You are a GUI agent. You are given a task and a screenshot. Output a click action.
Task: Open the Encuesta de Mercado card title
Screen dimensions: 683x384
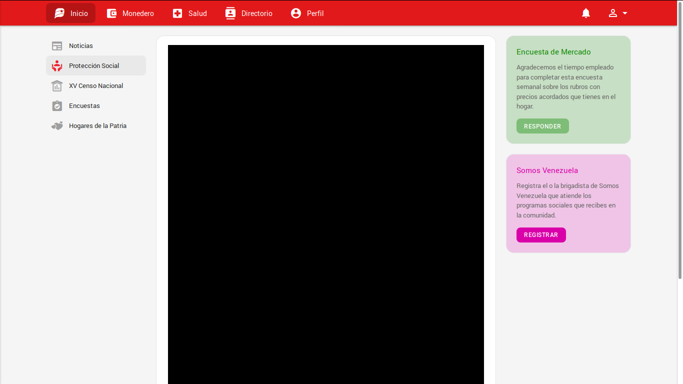[x=553, y=52]
